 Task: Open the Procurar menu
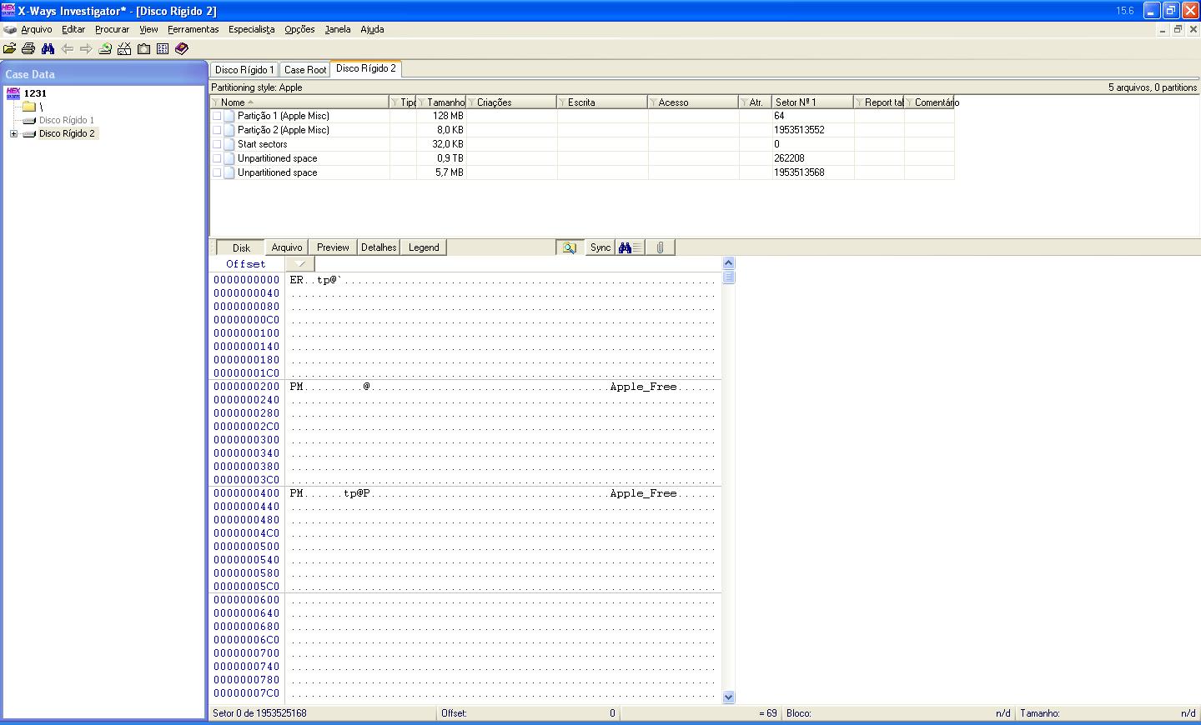click(x=113, y=29)
